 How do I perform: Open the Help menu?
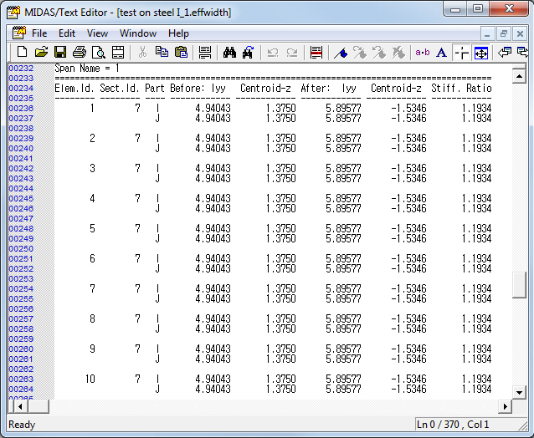click(178, 33)
